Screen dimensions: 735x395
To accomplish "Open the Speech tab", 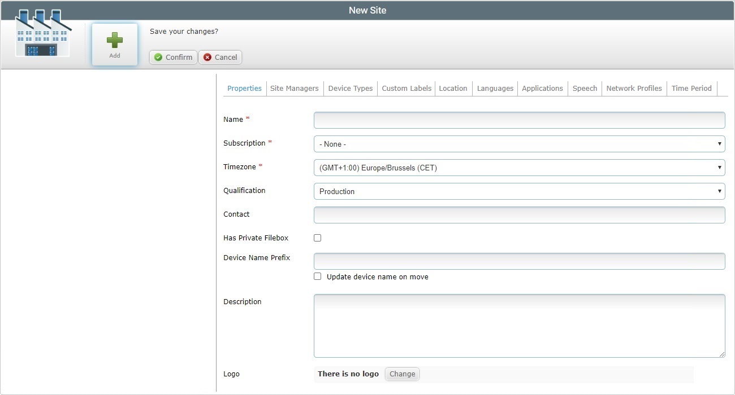I will [585, 88].
